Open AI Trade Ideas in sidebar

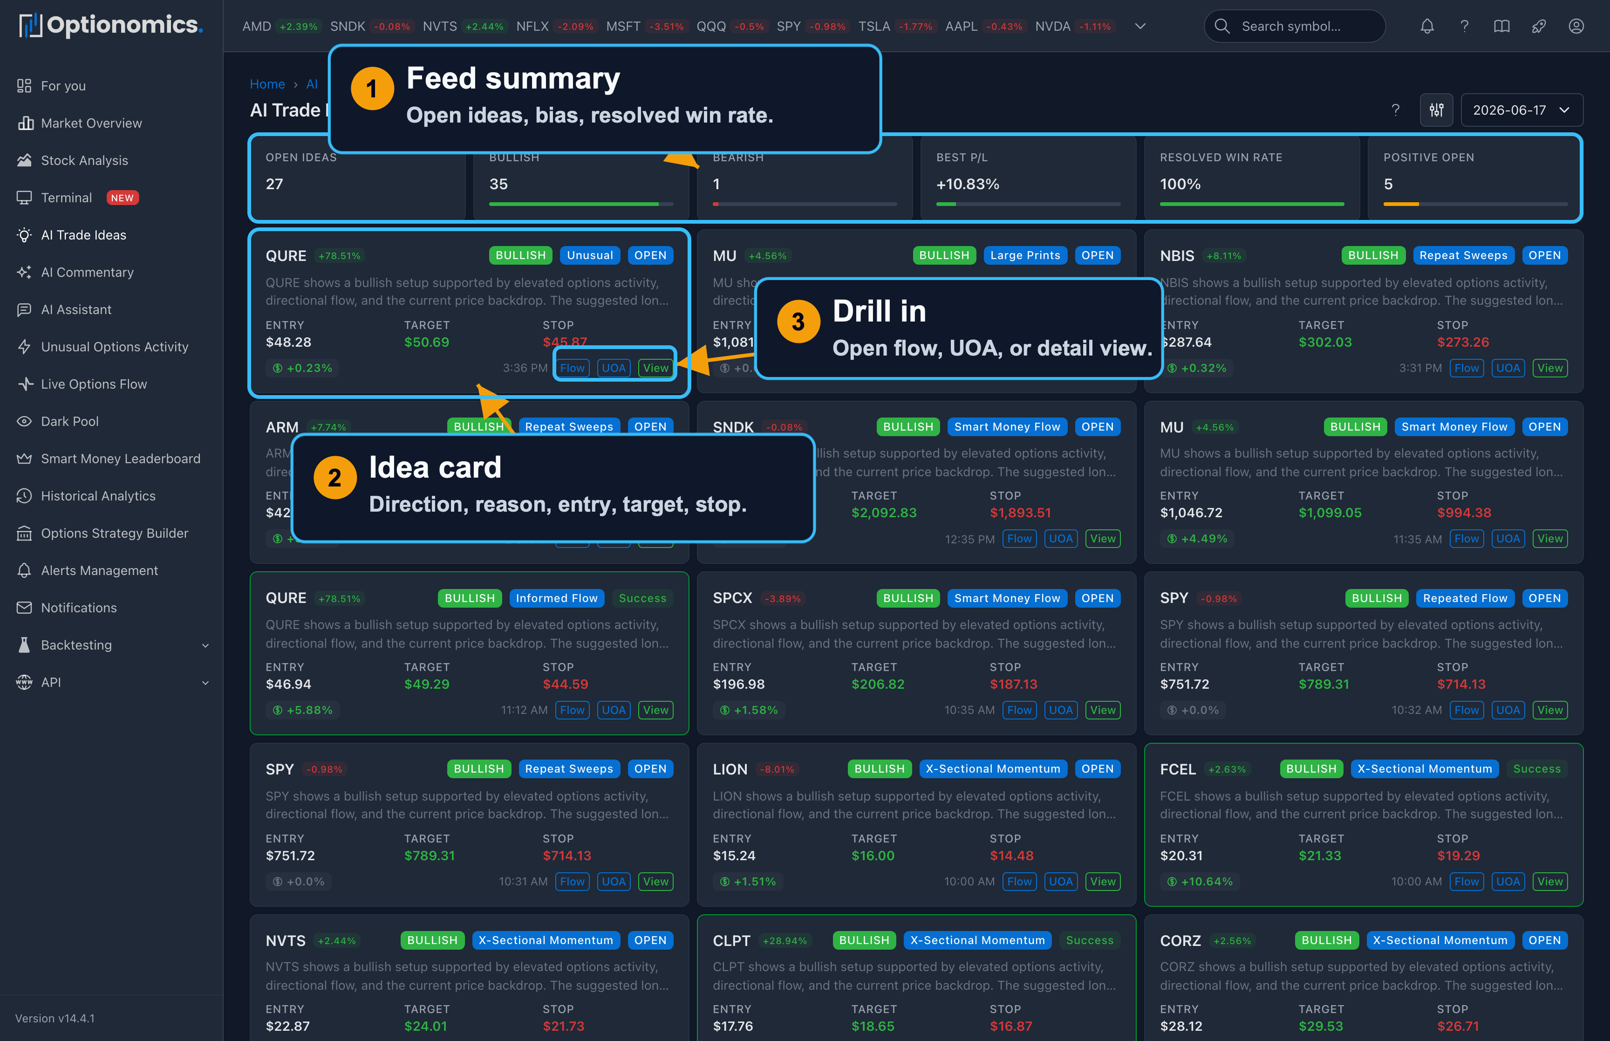point(84,234)
